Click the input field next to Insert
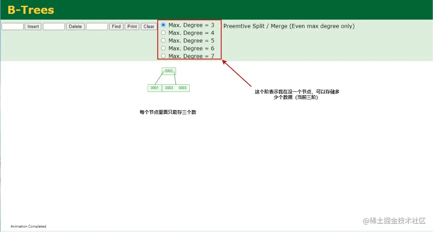 pos(12,26)
